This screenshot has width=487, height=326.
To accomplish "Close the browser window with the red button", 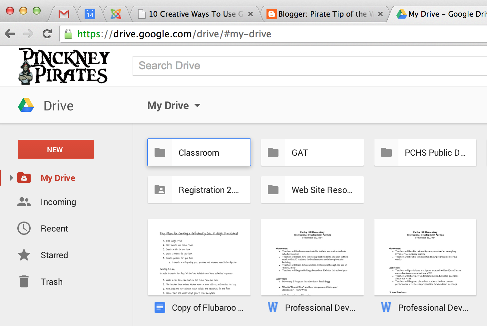I will tap(10, 11).
